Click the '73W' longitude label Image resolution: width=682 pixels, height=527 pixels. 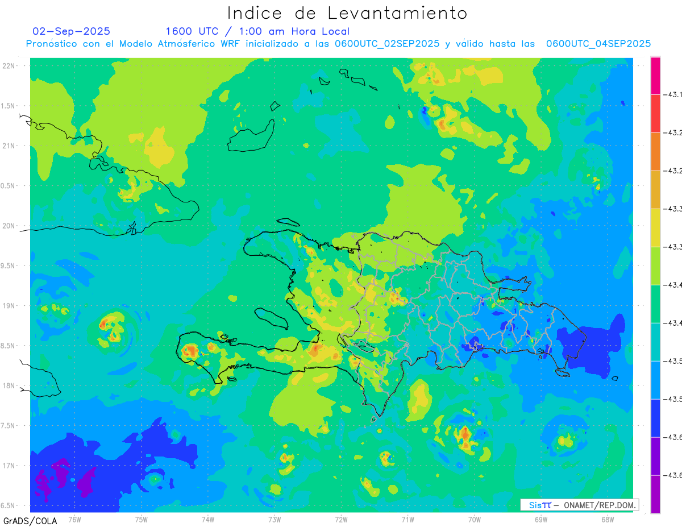pyautogui.click(x=275, y=519)
